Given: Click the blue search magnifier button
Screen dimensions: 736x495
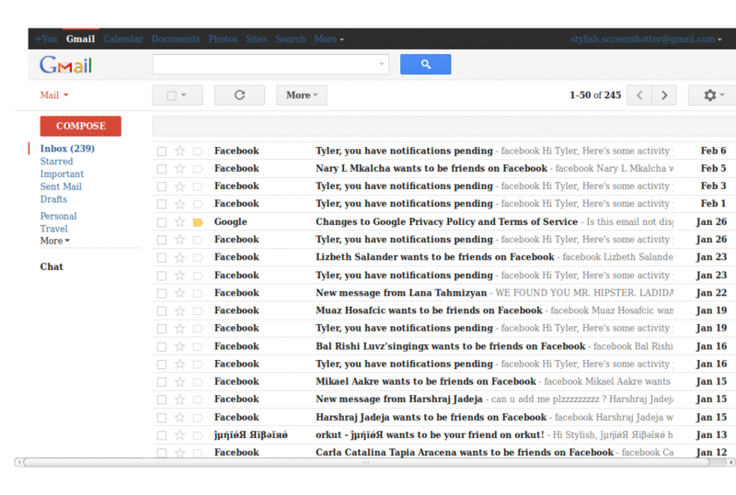Looking at the screenshot, I should click(x=425, y=64).
